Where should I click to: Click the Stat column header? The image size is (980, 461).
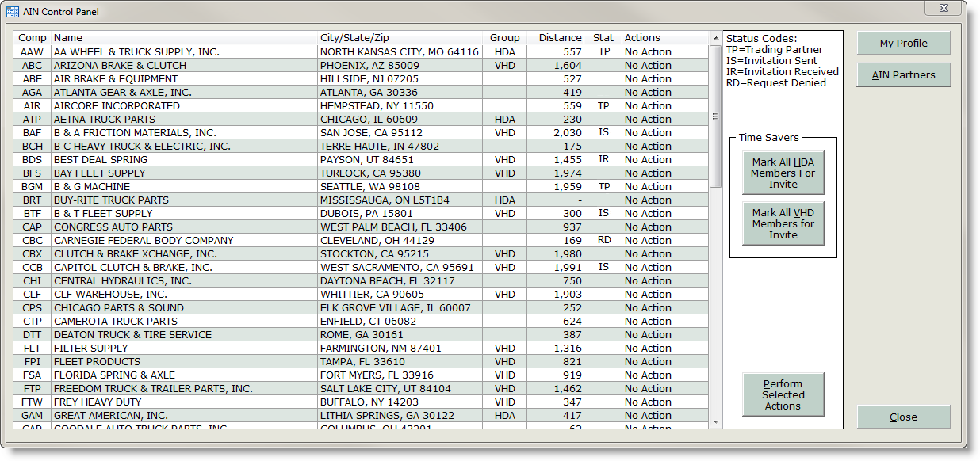click(603, 38)
